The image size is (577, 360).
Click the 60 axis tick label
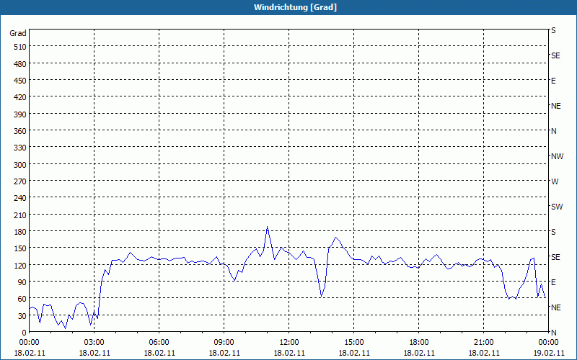22,299
